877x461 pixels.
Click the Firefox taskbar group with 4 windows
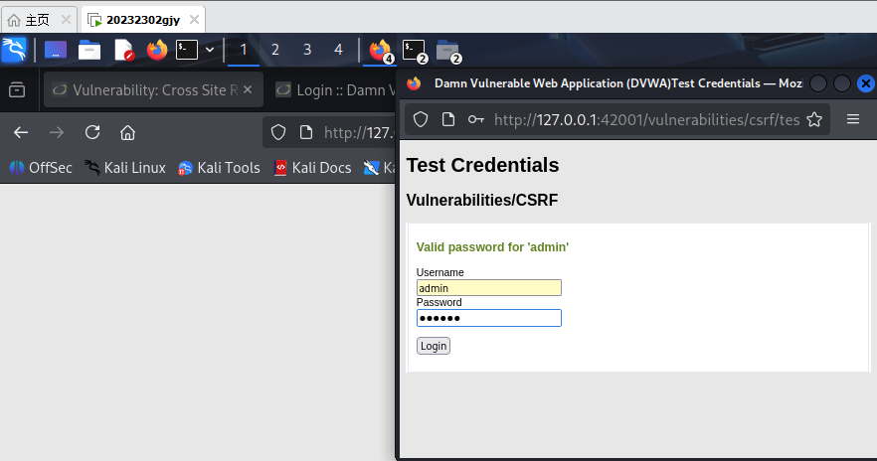tap(381, 51)
